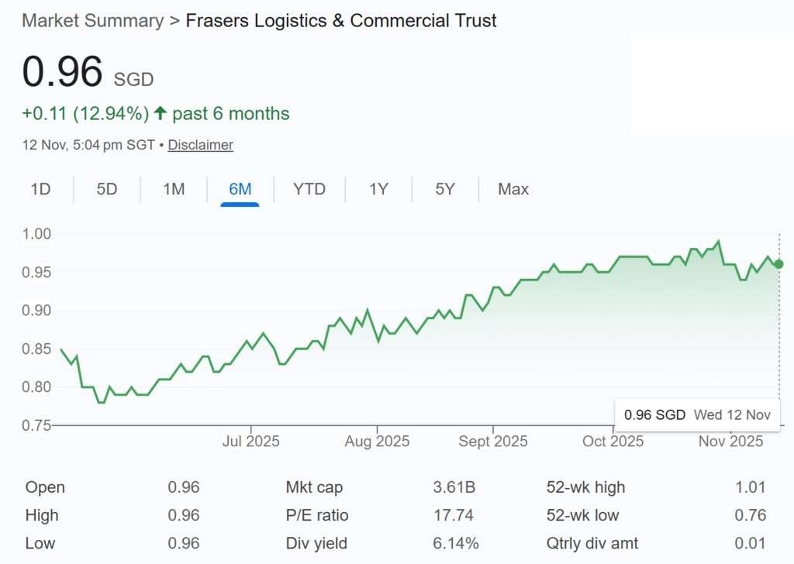Switch to the 1D chart view
794x564 pixels.
pos(40,188)
